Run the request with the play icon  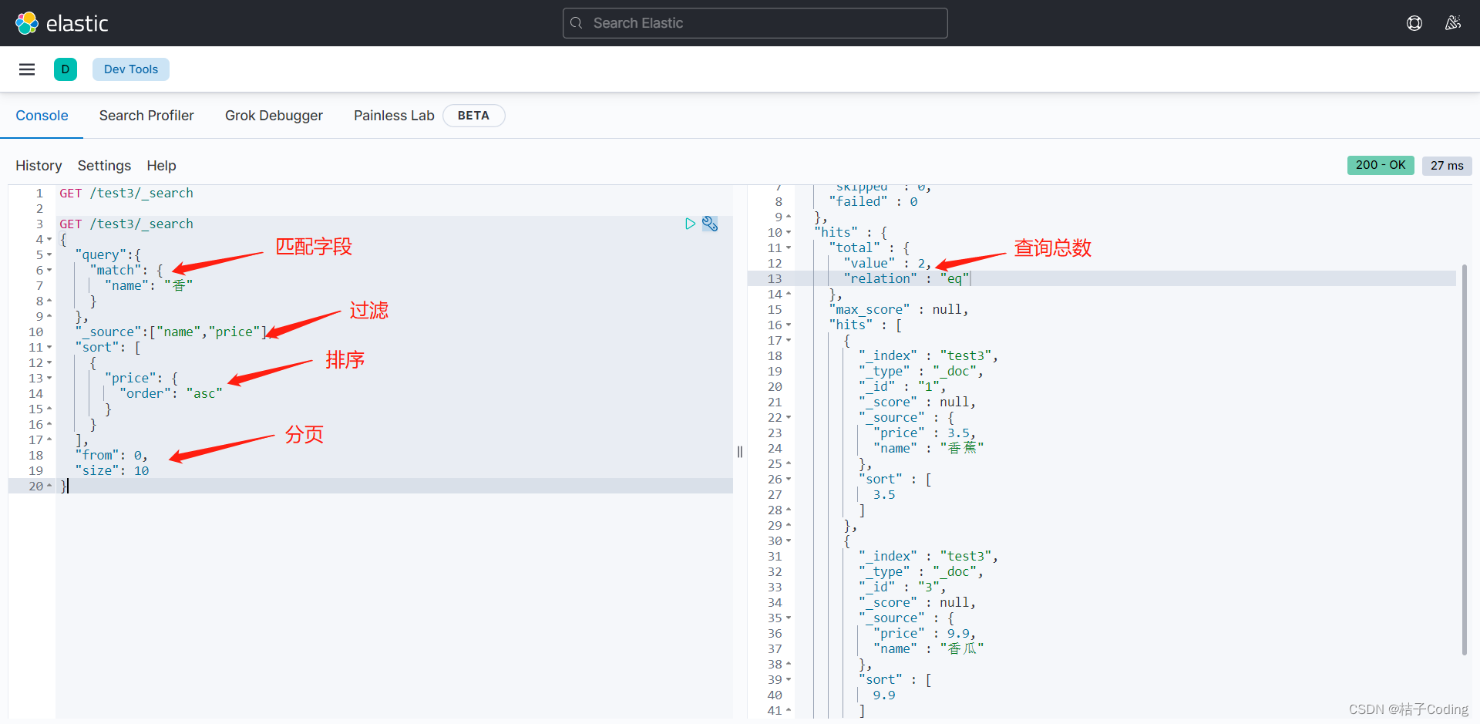click(x=690, y=224)
